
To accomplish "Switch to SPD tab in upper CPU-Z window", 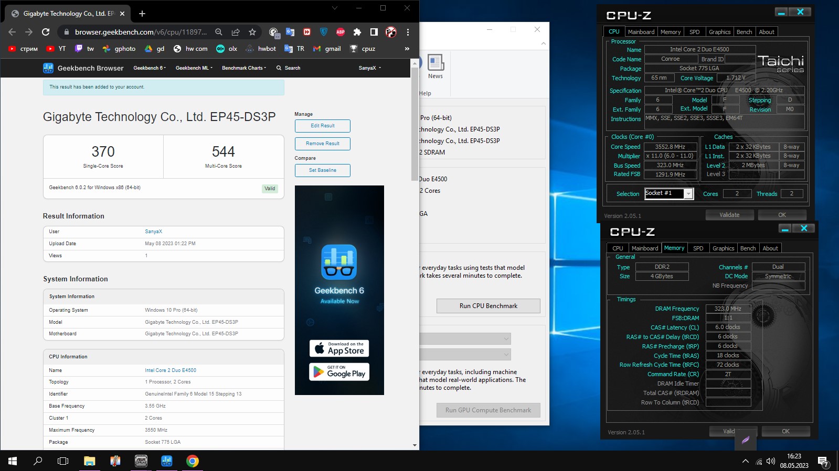I will coord(694,32).
